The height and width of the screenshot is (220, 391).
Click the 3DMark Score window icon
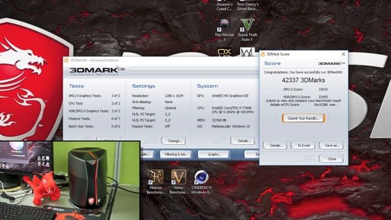[x=263, y=54]
